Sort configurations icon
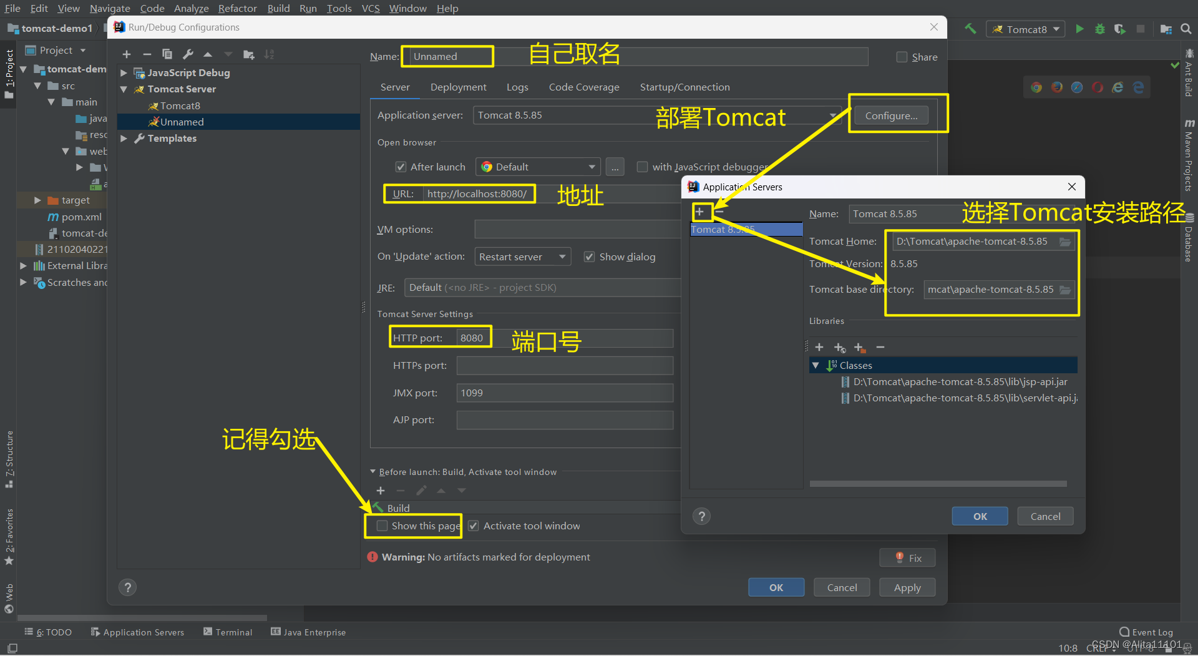Viewport: 1198px width, 656px height. 269,54
